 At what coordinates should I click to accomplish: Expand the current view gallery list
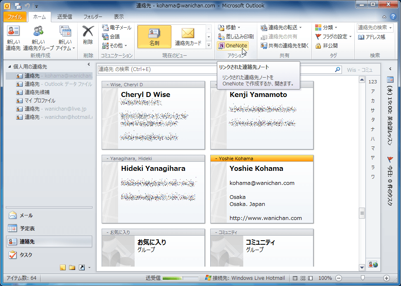coord(209,45)
